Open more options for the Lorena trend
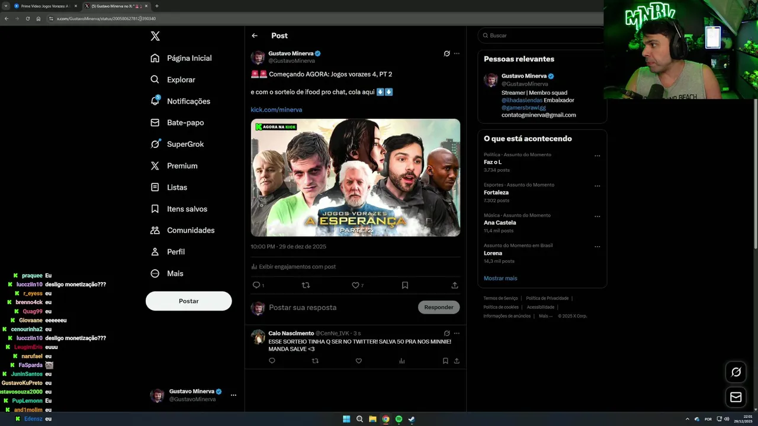The width and height of the screenshot is (758, 426). [597, 247]
